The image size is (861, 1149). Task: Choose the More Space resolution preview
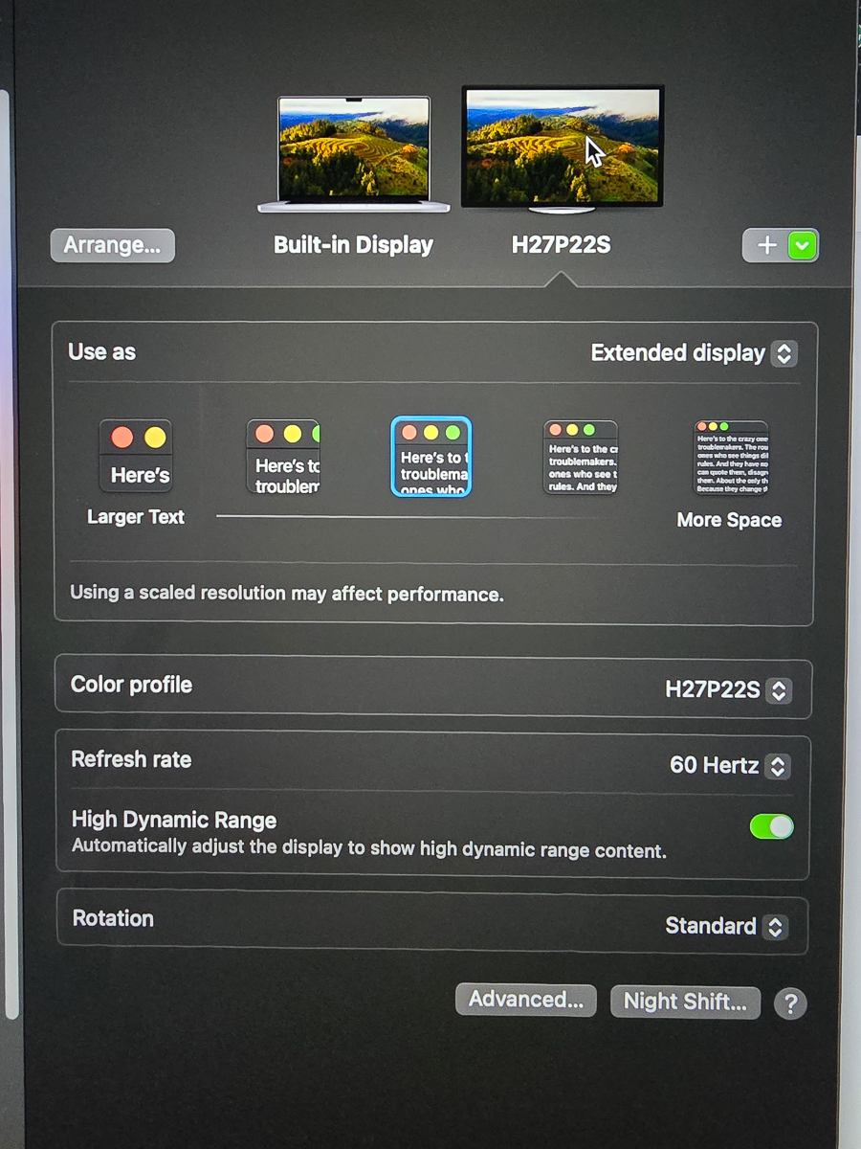coord(731,458)
